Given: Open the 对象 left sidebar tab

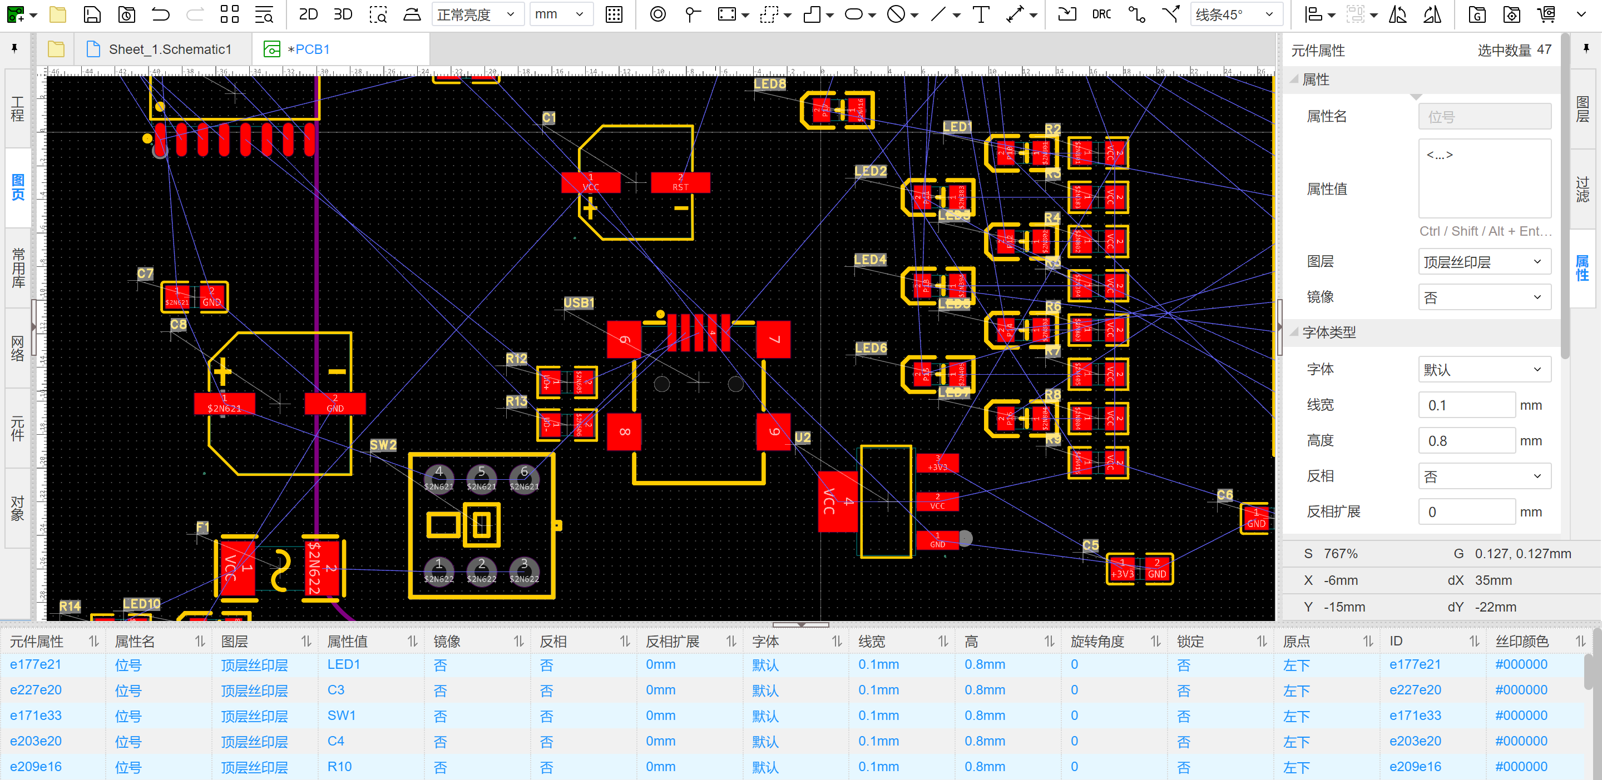Looking at the screenshot, I should pyautogui.click(x=17, y=508).
